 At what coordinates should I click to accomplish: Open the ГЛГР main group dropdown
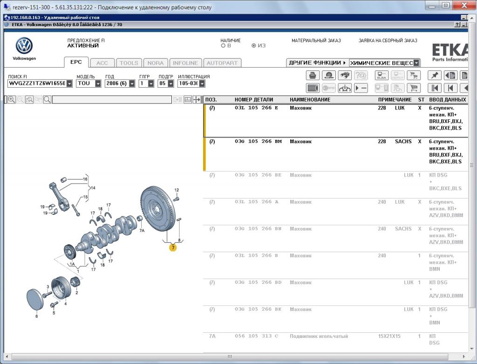(151, 83)
